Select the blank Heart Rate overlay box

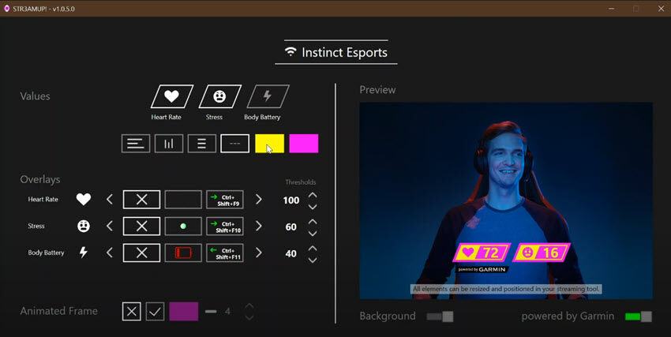point(183,200)
